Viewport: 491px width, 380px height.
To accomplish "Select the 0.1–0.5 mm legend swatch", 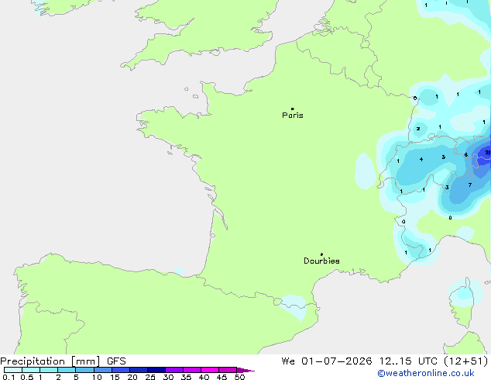I will click(13, 370).
